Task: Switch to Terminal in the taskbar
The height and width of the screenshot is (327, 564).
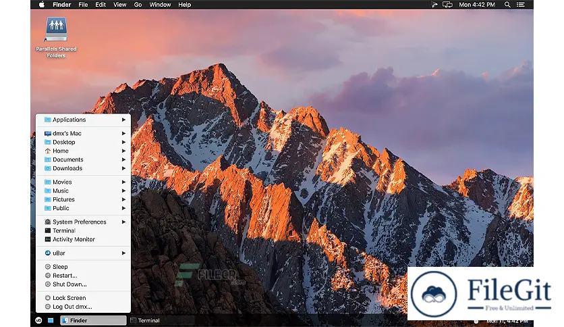Action: click(148, 320)
